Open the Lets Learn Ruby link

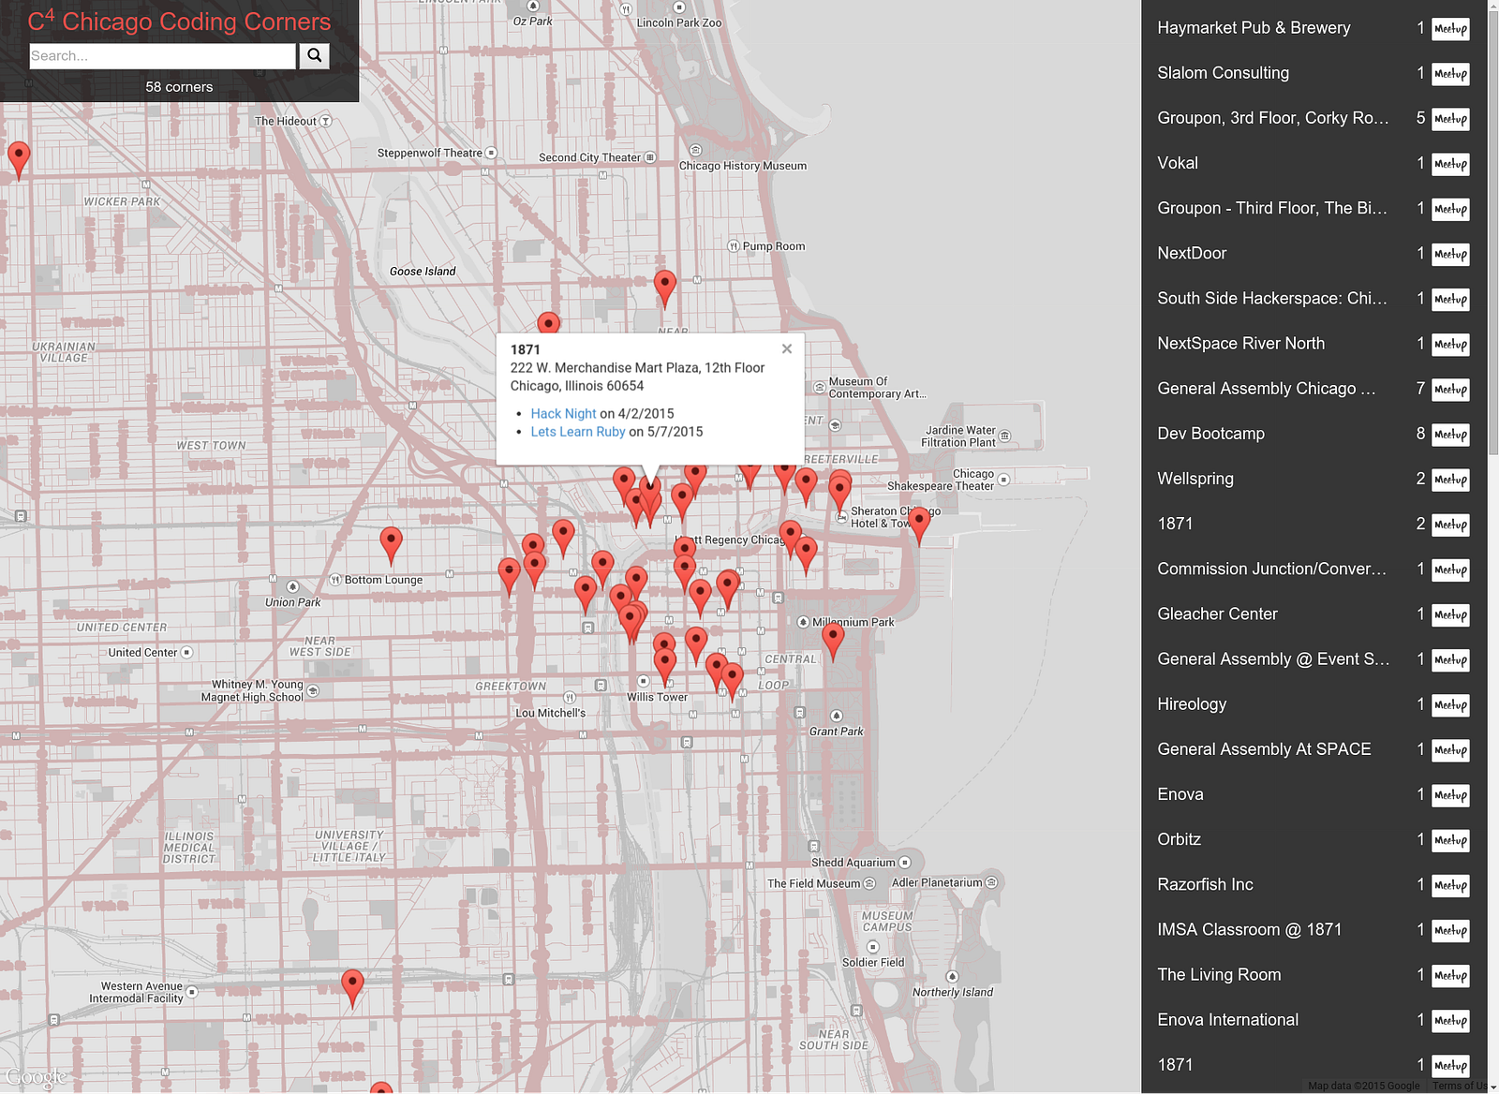pyautogui.click(x=577, y=432)
